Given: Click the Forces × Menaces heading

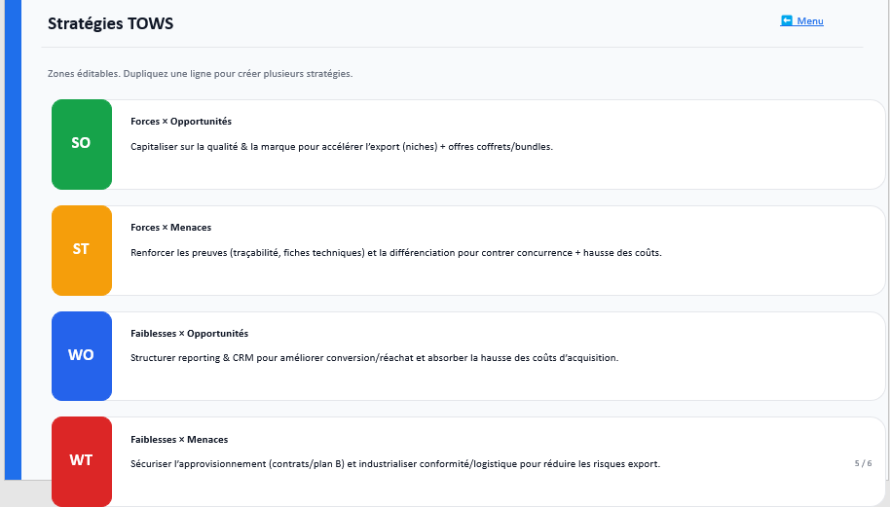Looking at the screenshot, I should [x=170, y=228].
